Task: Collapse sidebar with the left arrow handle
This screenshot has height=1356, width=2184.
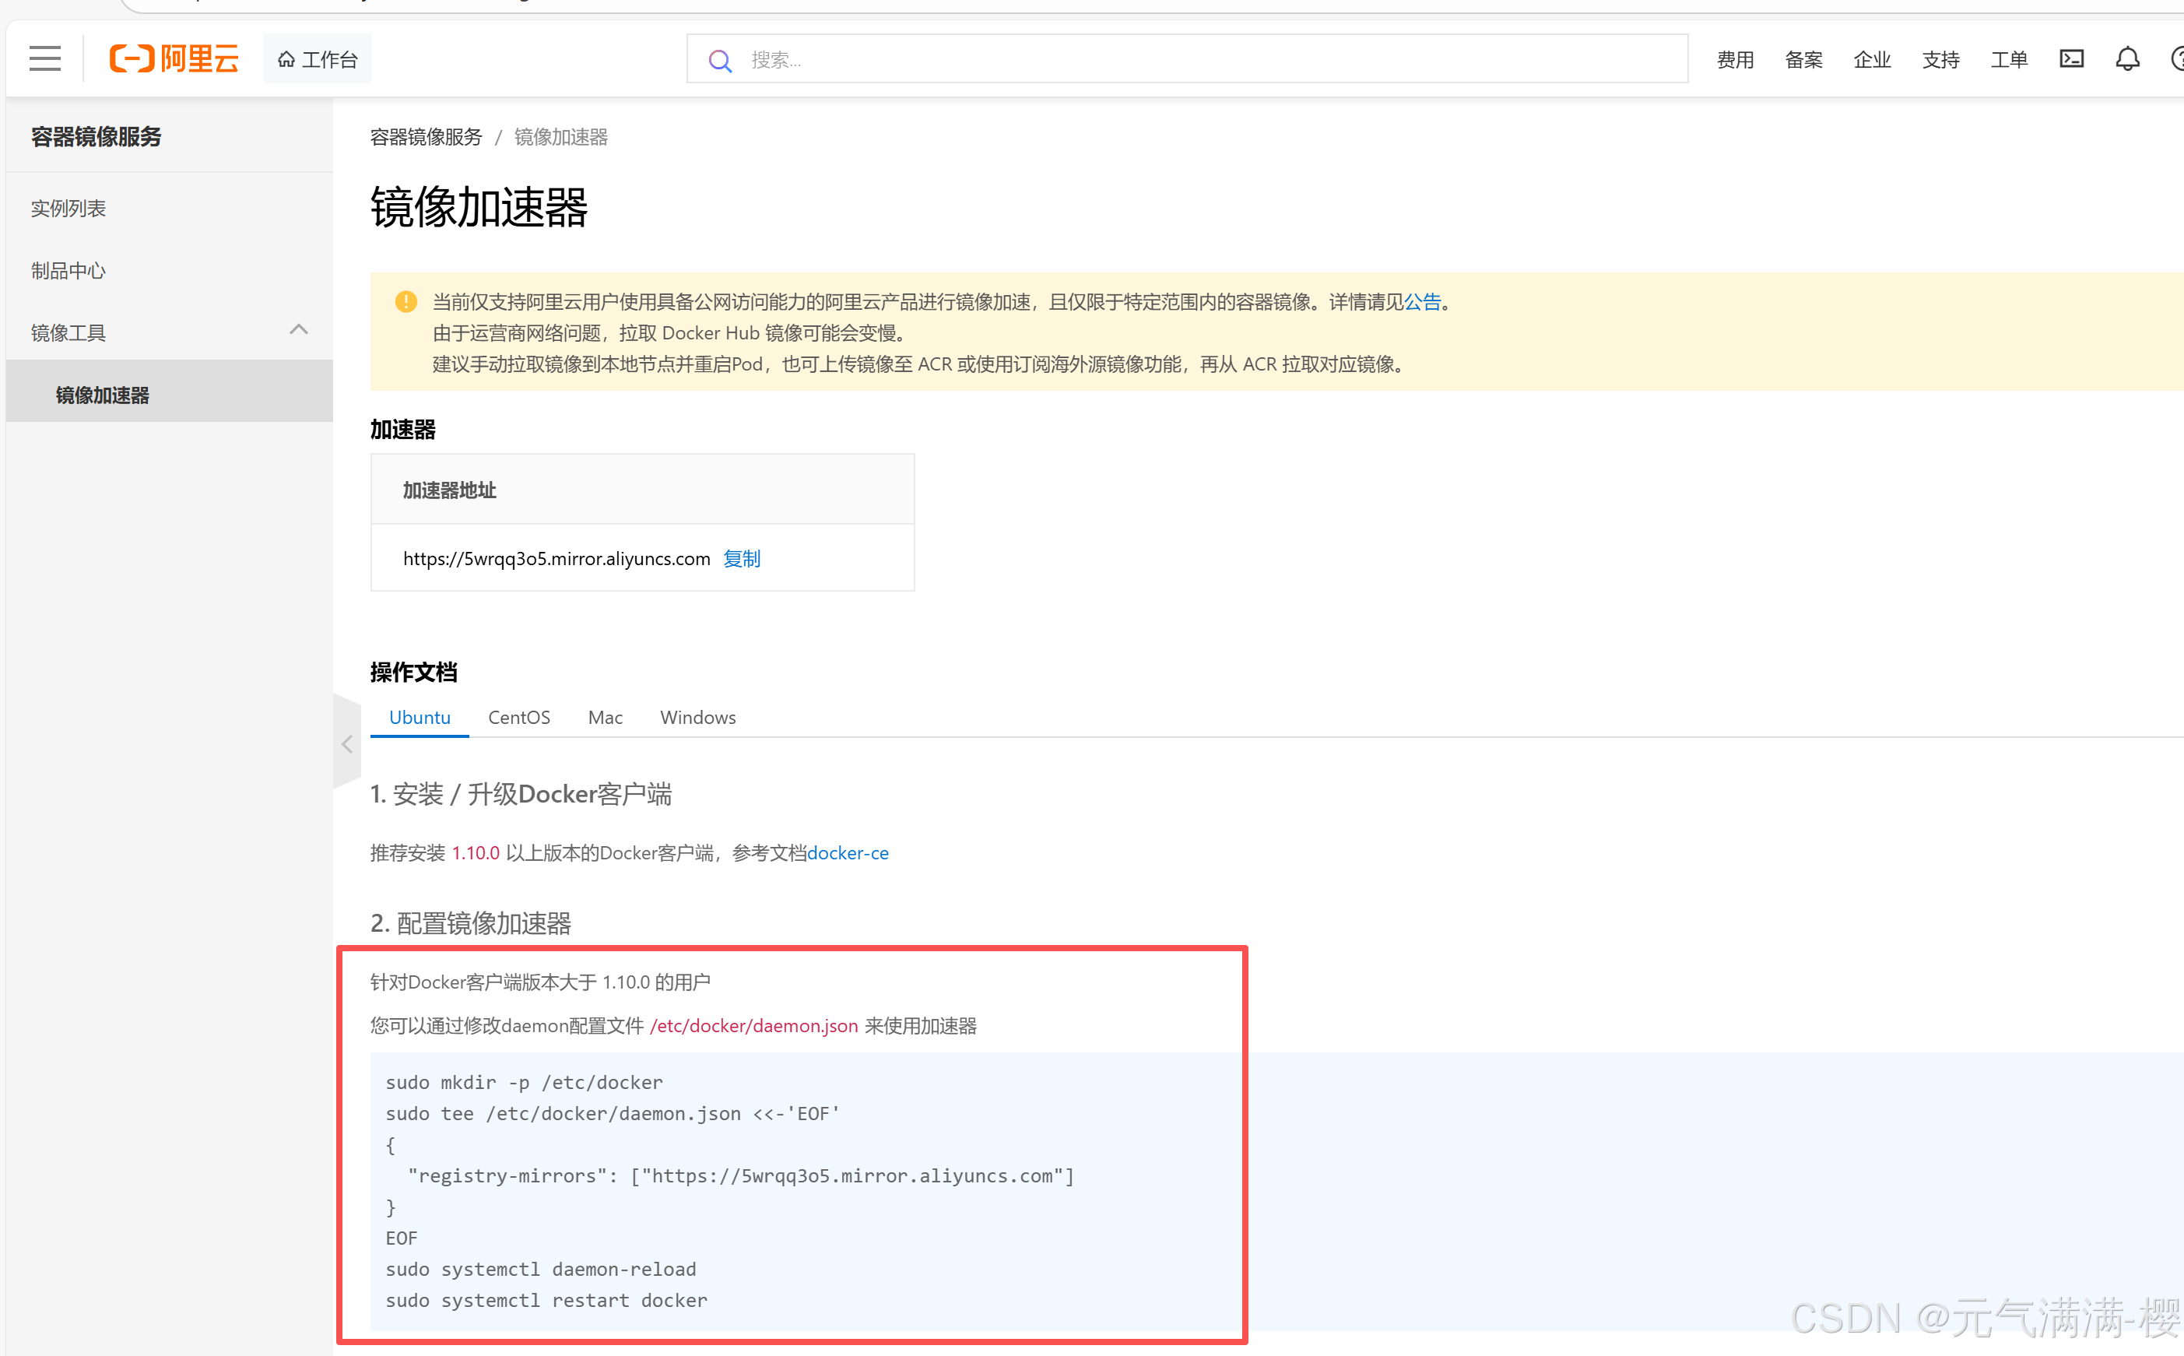Action: coord(347,743)
